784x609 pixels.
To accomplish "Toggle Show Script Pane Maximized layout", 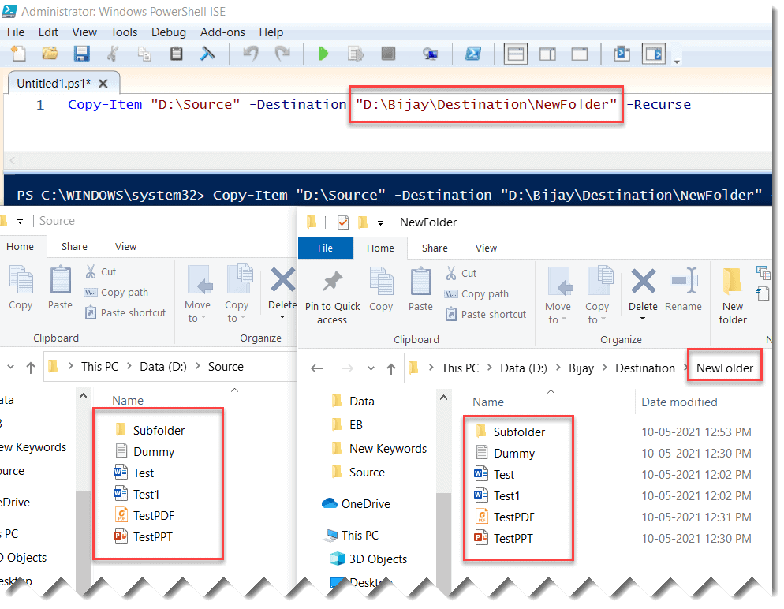I will [x=580, y=54].
